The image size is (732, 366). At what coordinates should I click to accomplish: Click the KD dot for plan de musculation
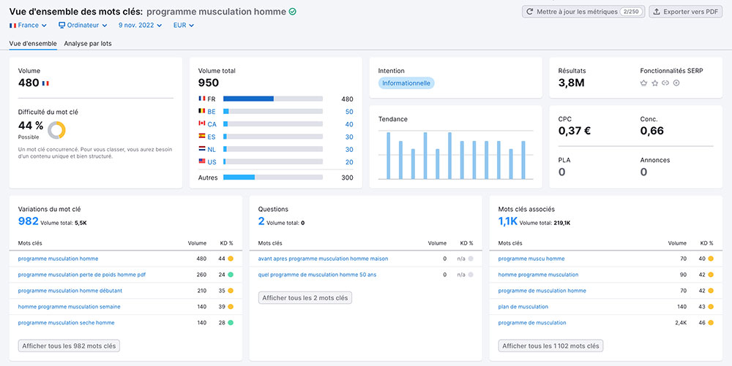click(x=711, y=307)
